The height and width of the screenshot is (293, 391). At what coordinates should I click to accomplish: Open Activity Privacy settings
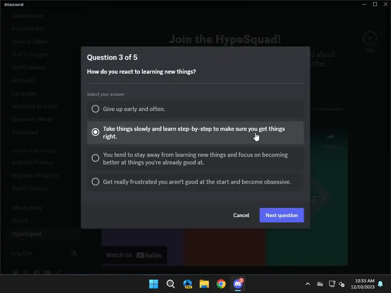click(x=32, y=163)
